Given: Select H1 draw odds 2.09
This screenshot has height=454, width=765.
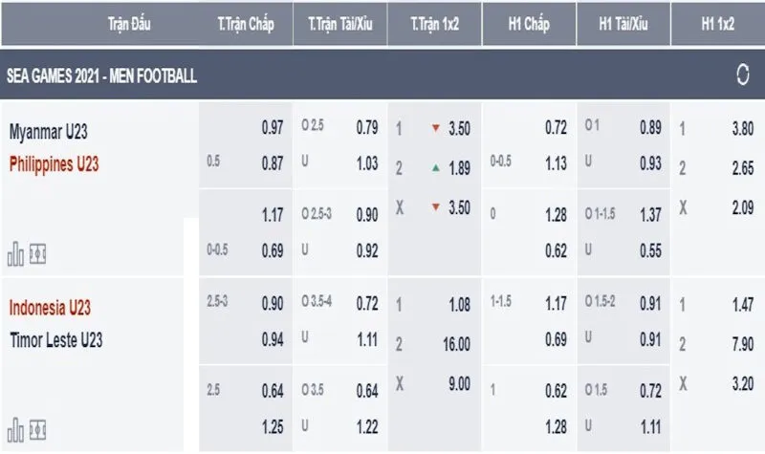Looking at the screenshot, I should (743, 207).
